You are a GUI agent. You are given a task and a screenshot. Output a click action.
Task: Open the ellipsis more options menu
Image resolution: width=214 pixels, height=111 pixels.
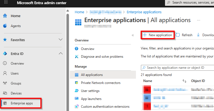[198, 20]
